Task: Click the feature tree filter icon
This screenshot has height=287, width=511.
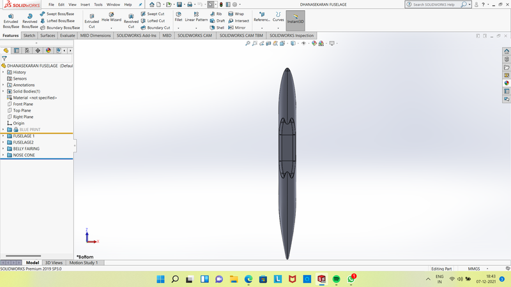Action: (4, 58)
